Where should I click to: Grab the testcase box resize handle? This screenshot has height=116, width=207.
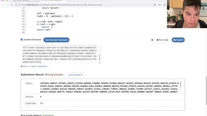[100, 63]
